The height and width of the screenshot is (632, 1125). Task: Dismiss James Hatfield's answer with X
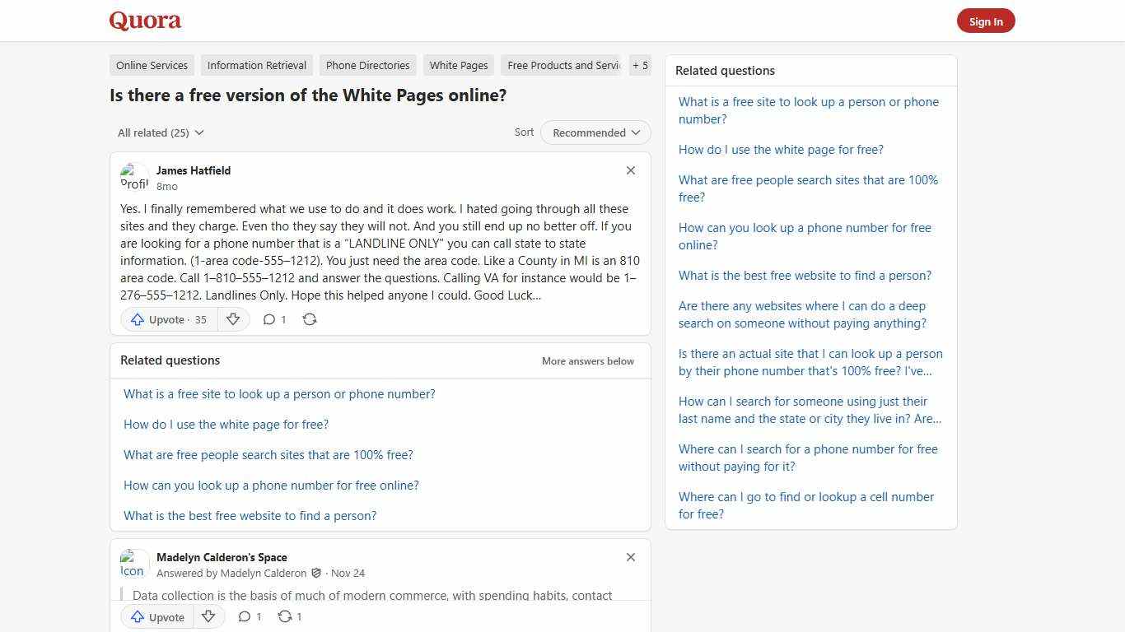tap(631, 170)
